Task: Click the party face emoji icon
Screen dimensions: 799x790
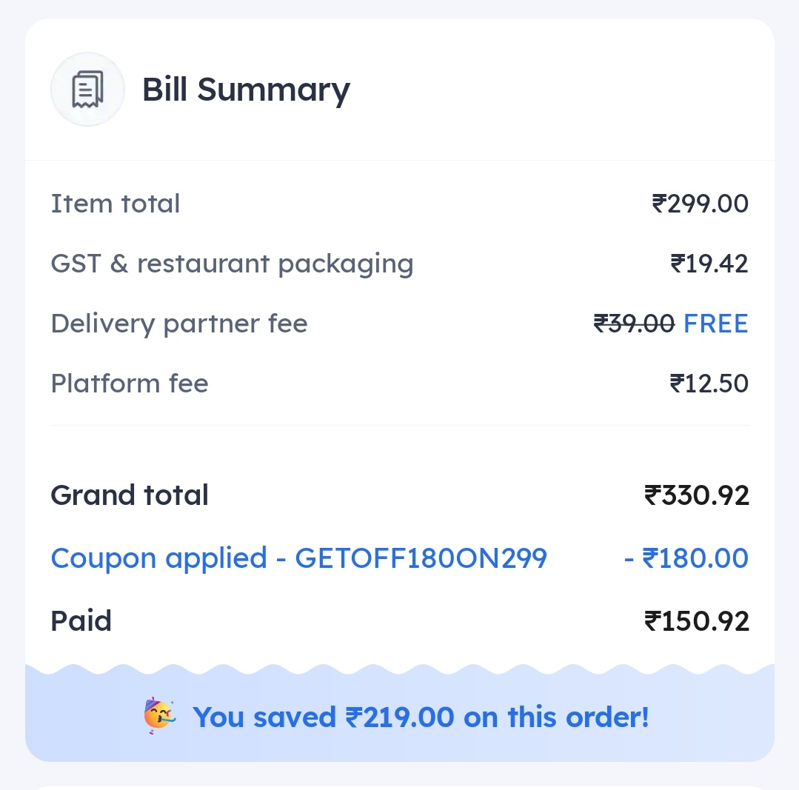Action: pos(159,716)
